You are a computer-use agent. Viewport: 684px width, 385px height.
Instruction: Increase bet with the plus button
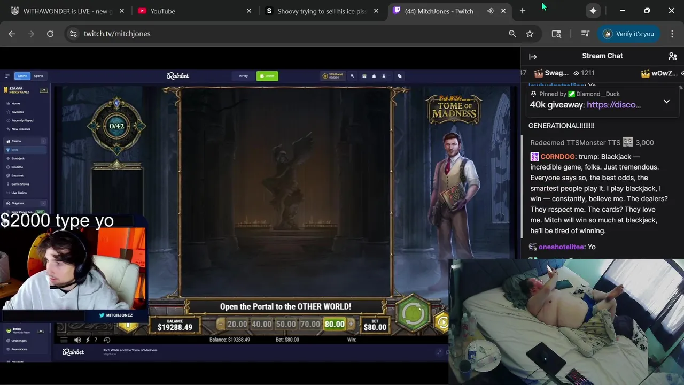point(351,324)
